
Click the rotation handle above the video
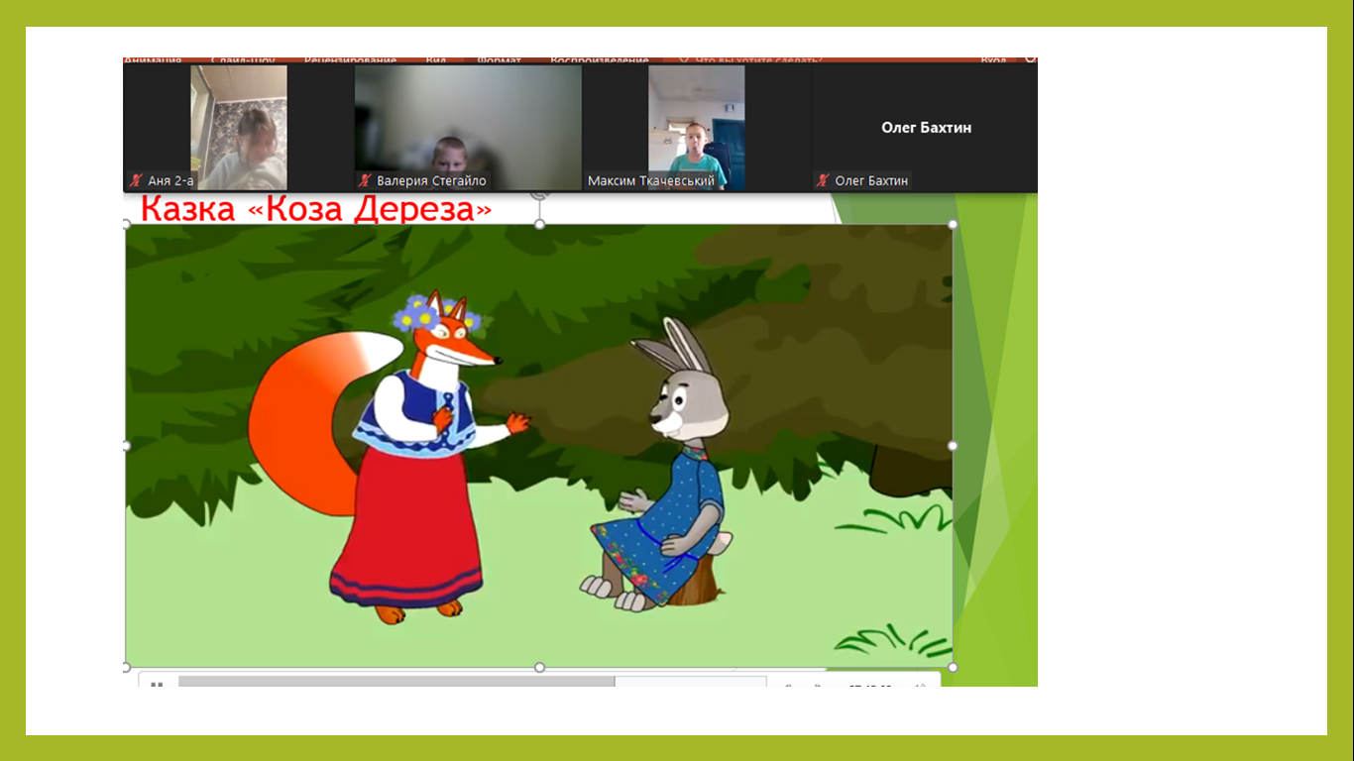point(539,194)
